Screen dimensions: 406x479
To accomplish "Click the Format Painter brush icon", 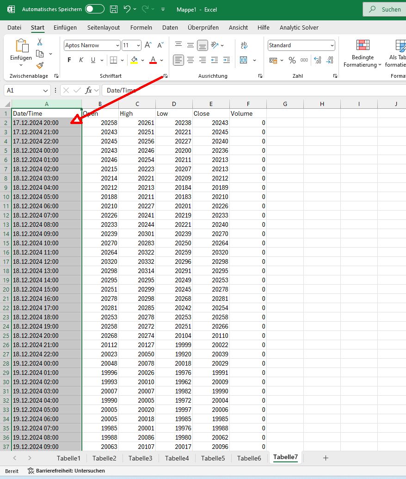I will 40,65.
